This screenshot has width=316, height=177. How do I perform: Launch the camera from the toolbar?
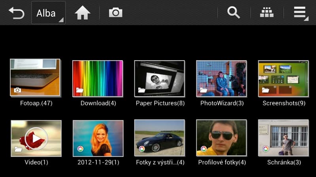115,13
